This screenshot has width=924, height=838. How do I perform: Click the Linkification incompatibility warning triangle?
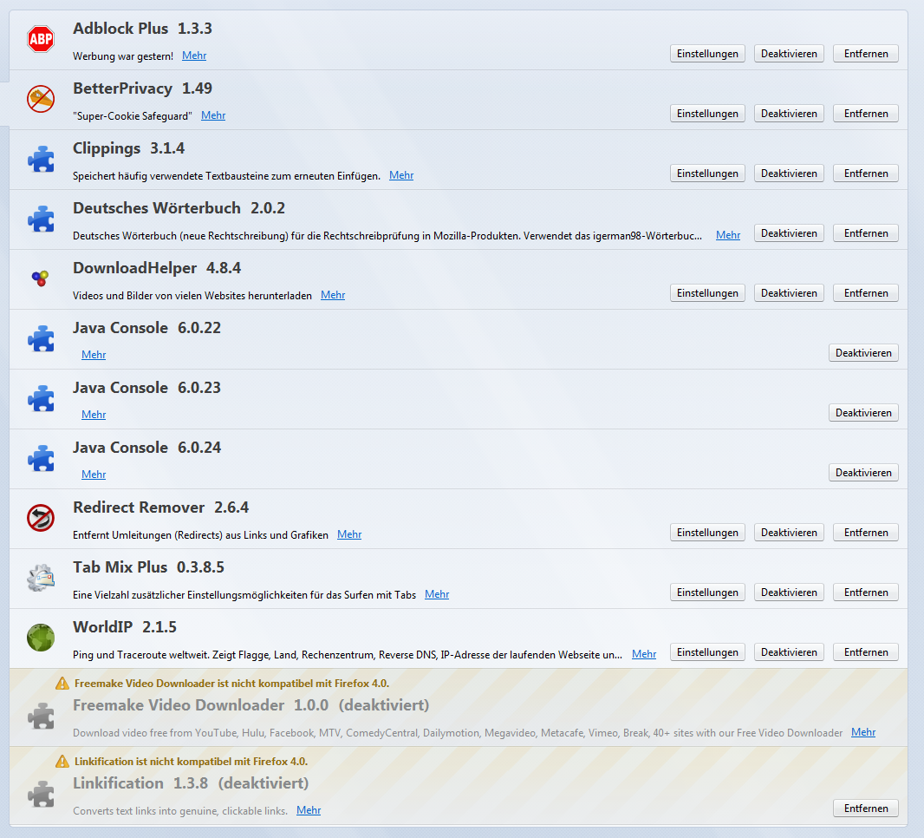[x=62, y=762]
